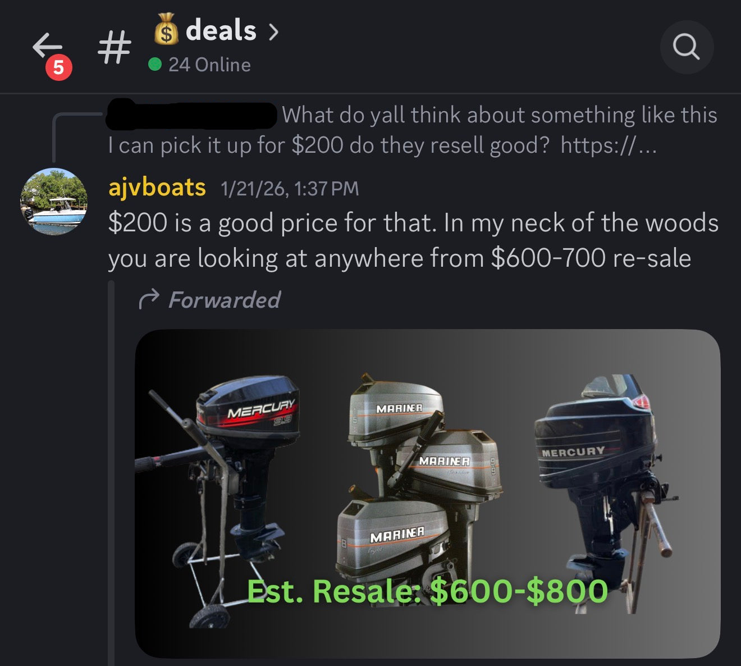The width and height of the screenshot is (741, 666).
Task: Open the search magnifier icon
Action: tap(687, 47)
